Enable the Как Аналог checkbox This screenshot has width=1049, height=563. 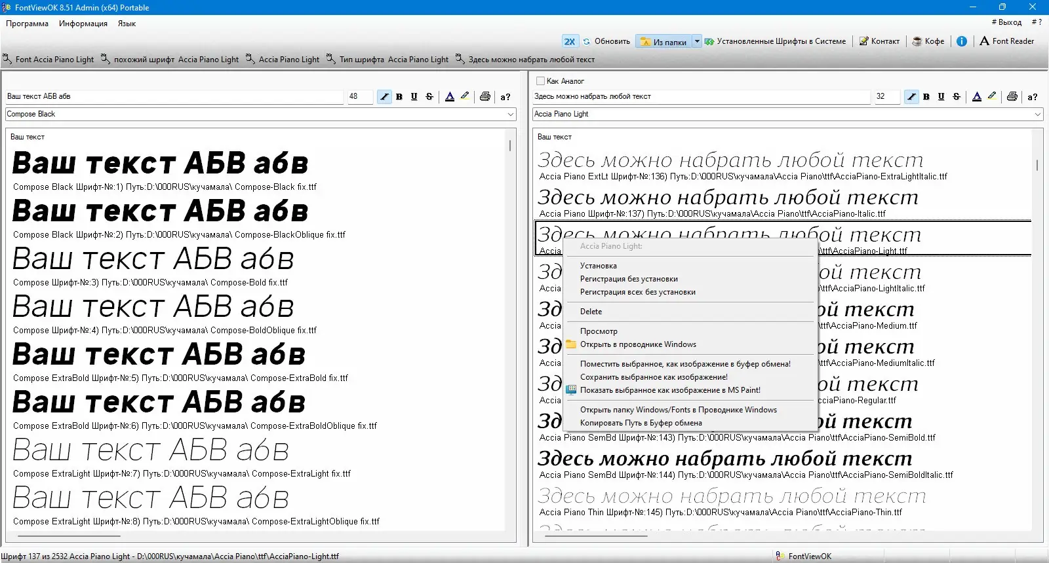pyautogui.click(x=541, y=81)
